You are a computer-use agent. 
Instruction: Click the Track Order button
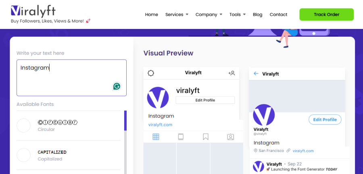[x=326, y=14]
